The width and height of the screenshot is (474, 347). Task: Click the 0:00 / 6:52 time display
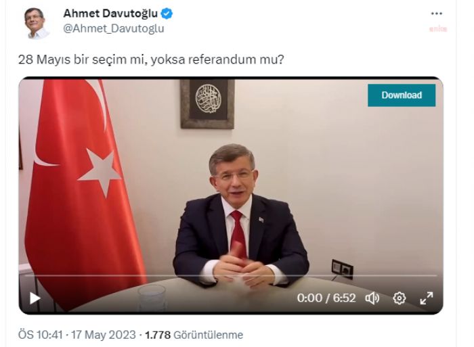pyautogui.click(x=326, y=298)
